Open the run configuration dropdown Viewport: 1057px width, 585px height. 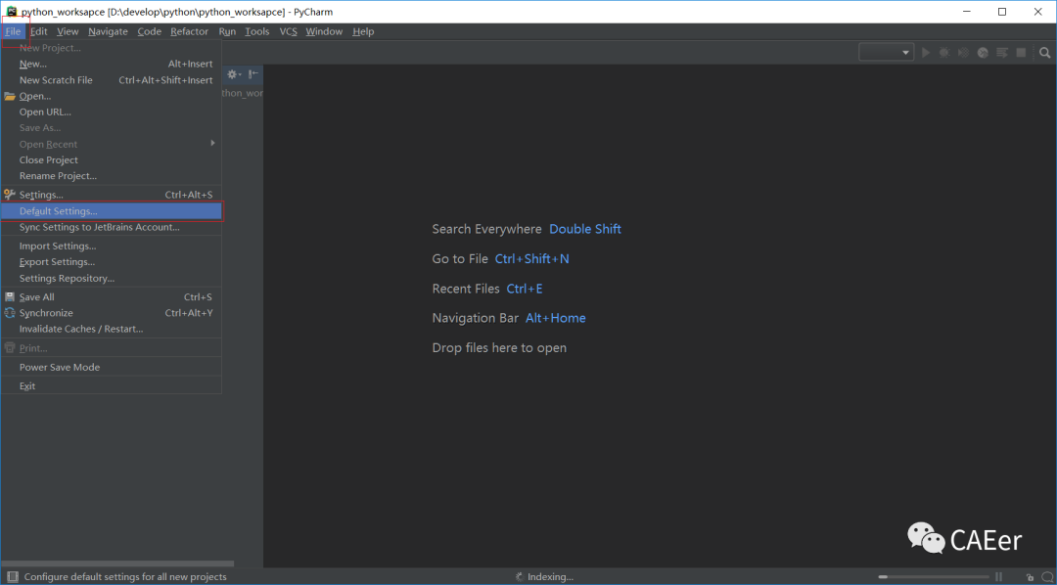(886, 53)
